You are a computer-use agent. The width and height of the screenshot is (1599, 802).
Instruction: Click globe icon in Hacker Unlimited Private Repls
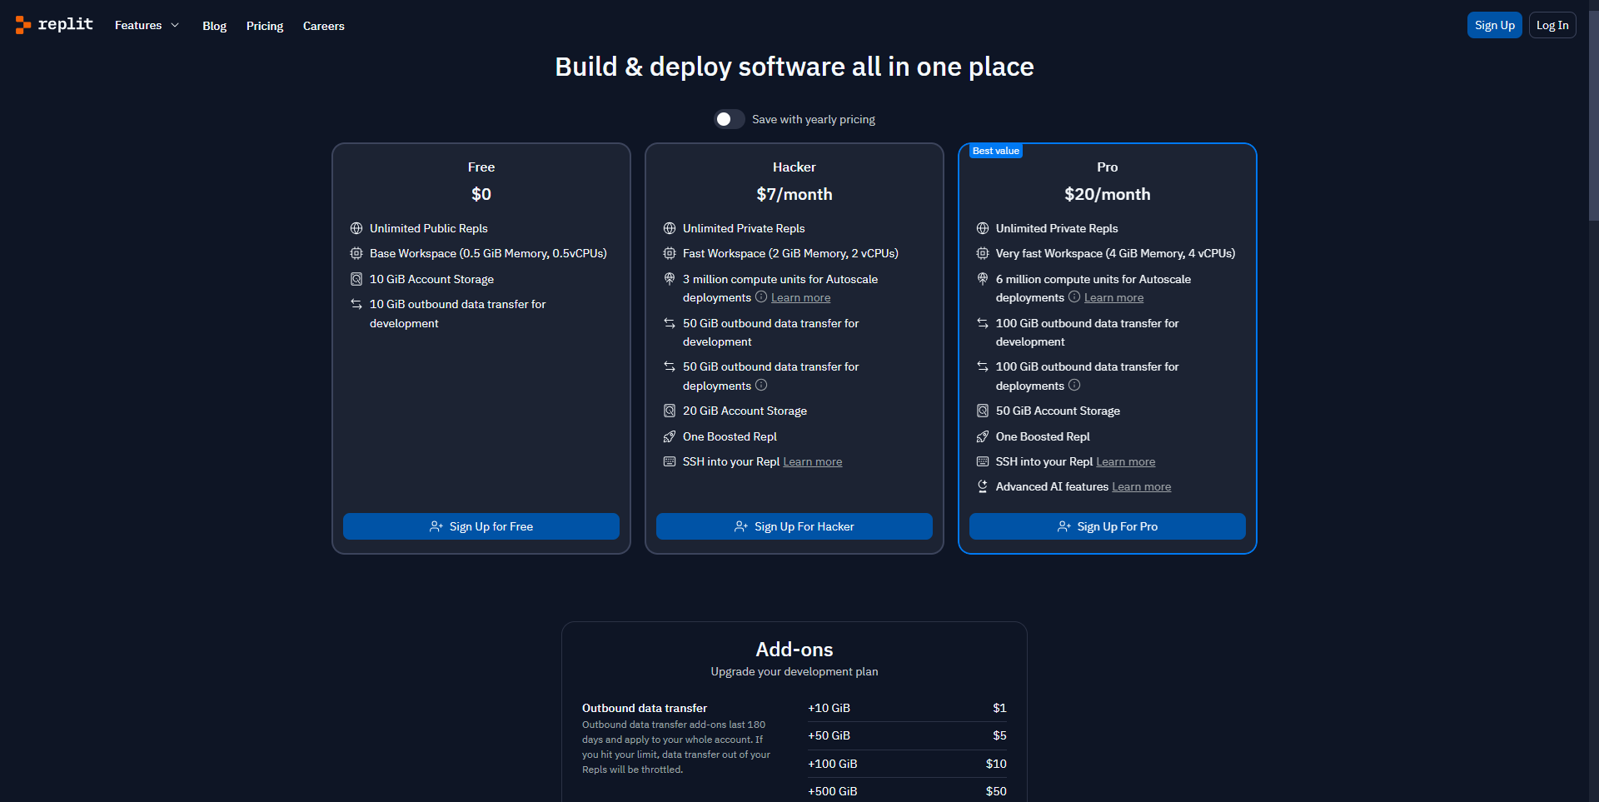670,228
